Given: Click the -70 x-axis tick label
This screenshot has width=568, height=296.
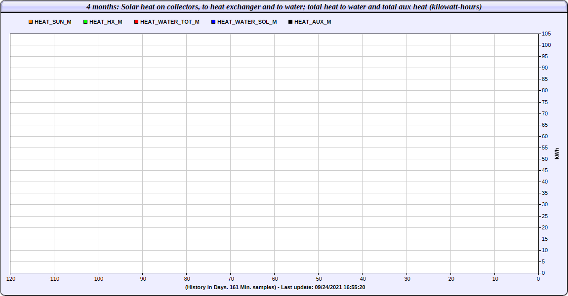Looking at the screenshot, I should (230, 279).
